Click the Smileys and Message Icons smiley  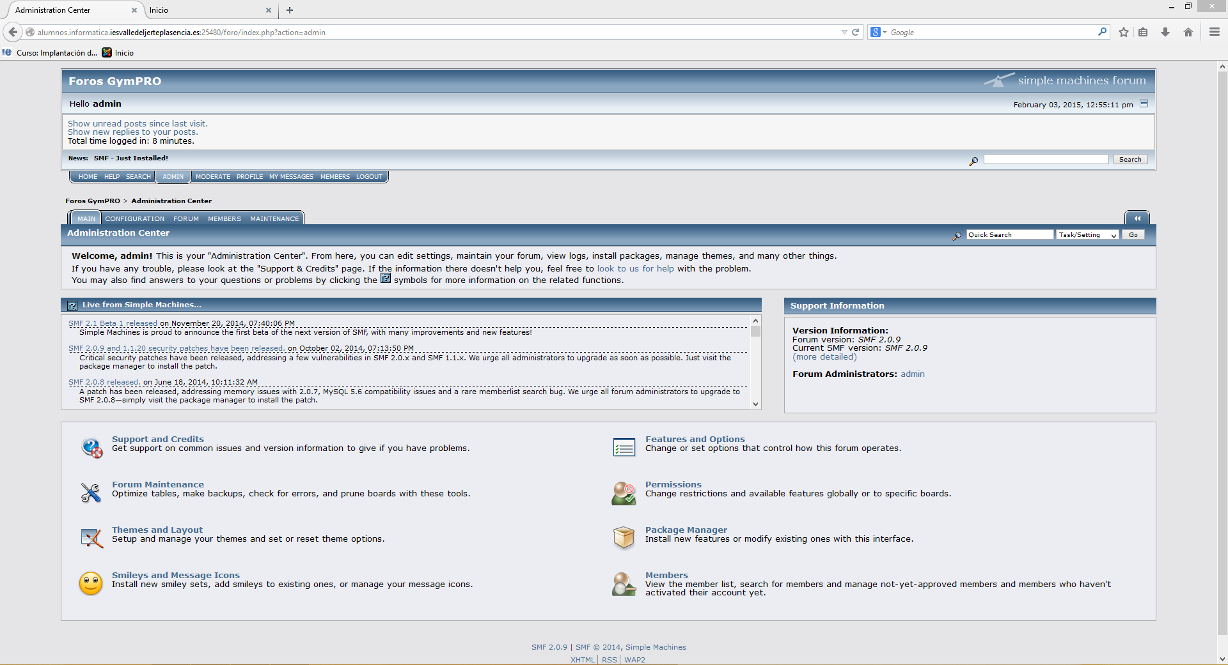coord(91,583)
